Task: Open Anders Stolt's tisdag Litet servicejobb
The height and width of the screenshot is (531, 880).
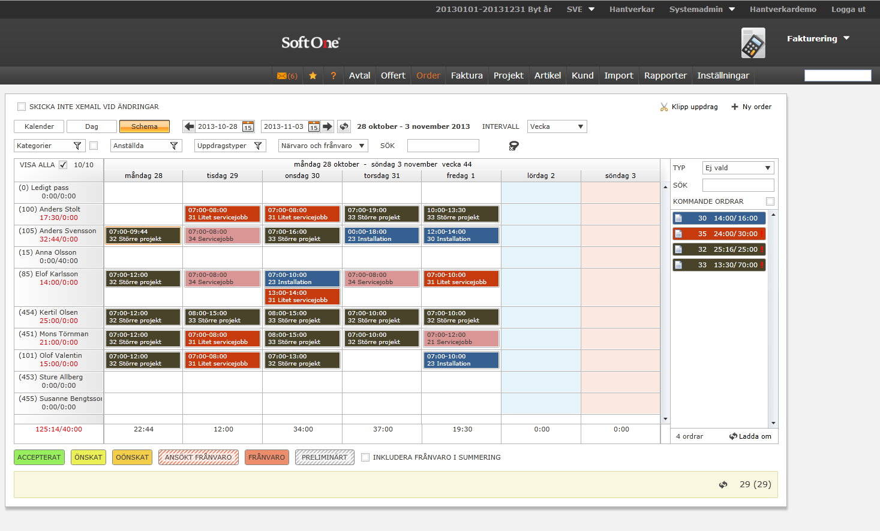Action: pos(223,214)
